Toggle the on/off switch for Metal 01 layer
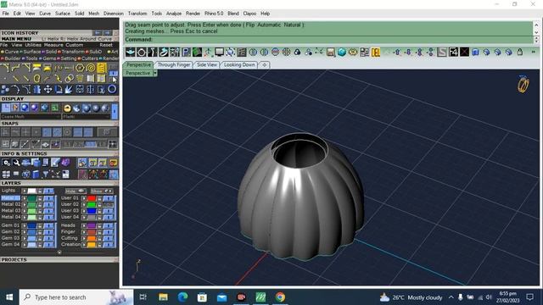Image resolution: width=543 pixels, height=305 pixels. click(48, 198)
